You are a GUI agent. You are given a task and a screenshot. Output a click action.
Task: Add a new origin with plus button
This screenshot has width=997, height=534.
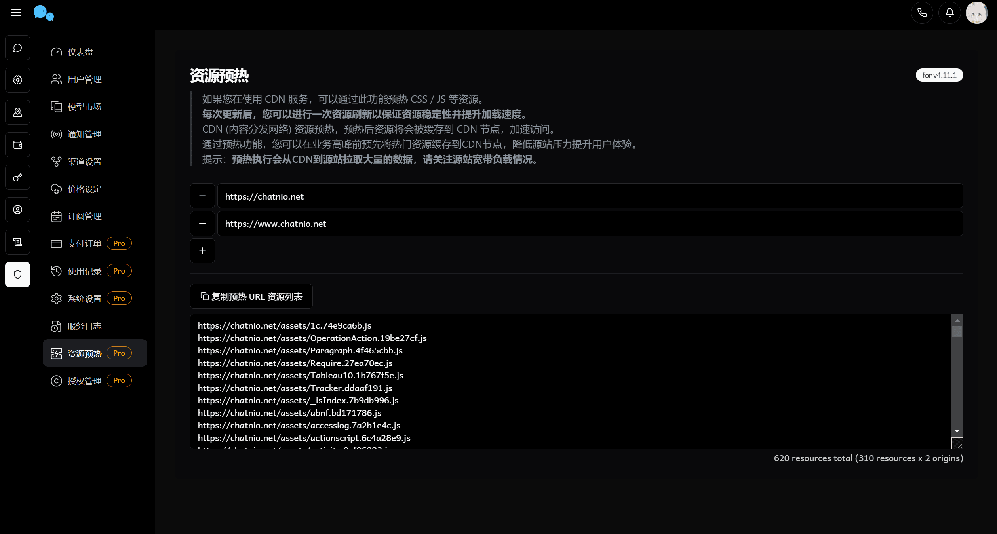[x=202, y=251]
